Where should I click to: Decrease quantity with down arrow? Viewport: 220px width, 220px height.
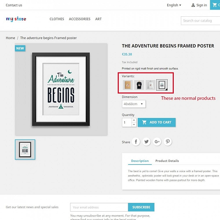tap(134, 125)
